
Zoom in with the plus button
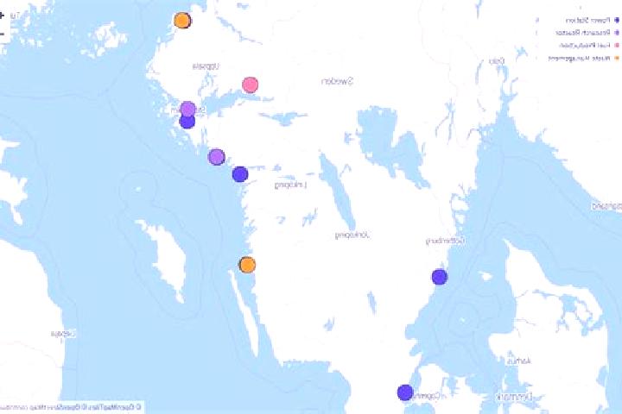coord(2,16)
